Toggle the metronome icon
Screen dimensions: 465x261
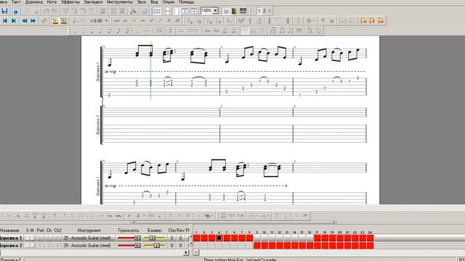click(55, 21)
